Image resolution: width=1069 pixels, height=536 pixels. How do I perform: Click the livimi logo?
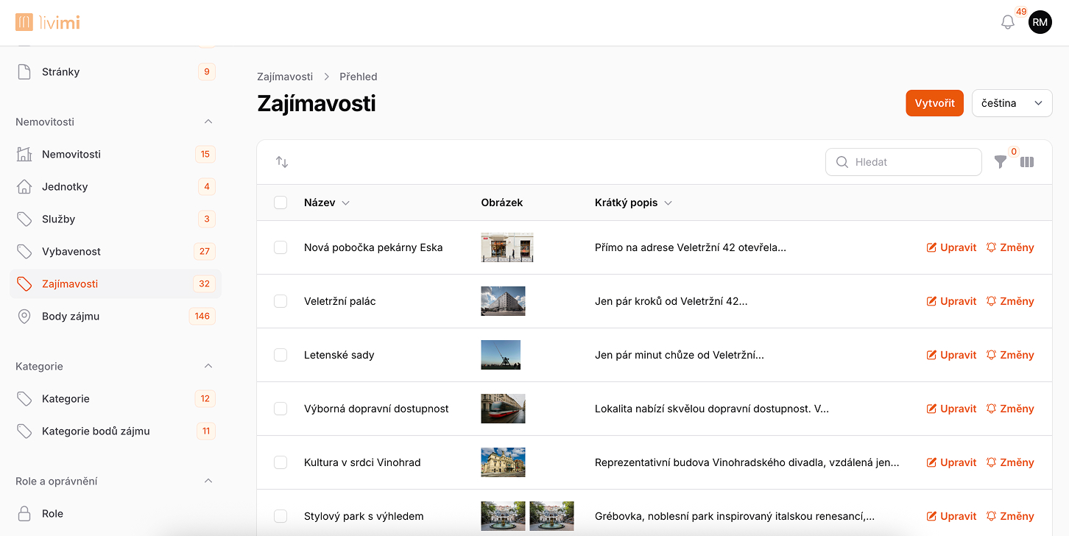[47, 22]
